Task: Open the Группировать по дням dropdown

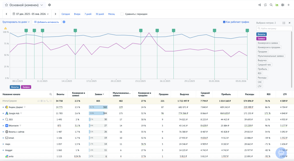Action: (x=16, y=22)
